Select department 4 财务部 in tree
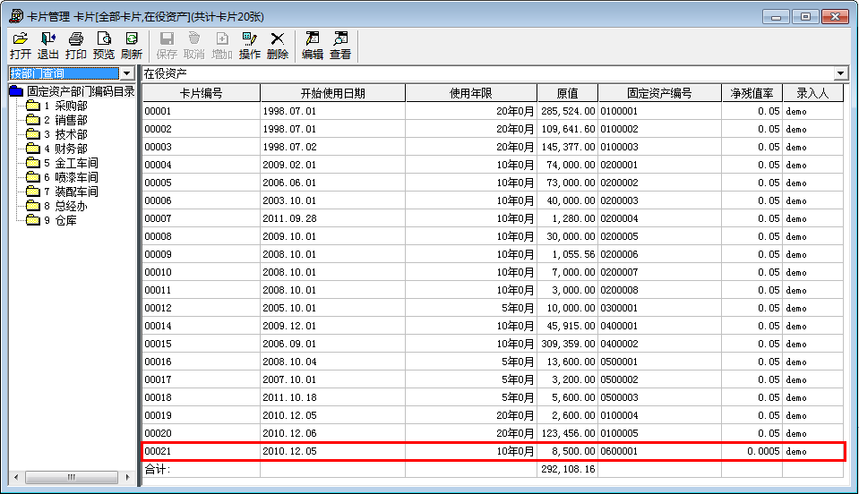Viewport: 859px width, 494px height. (65, 149)
